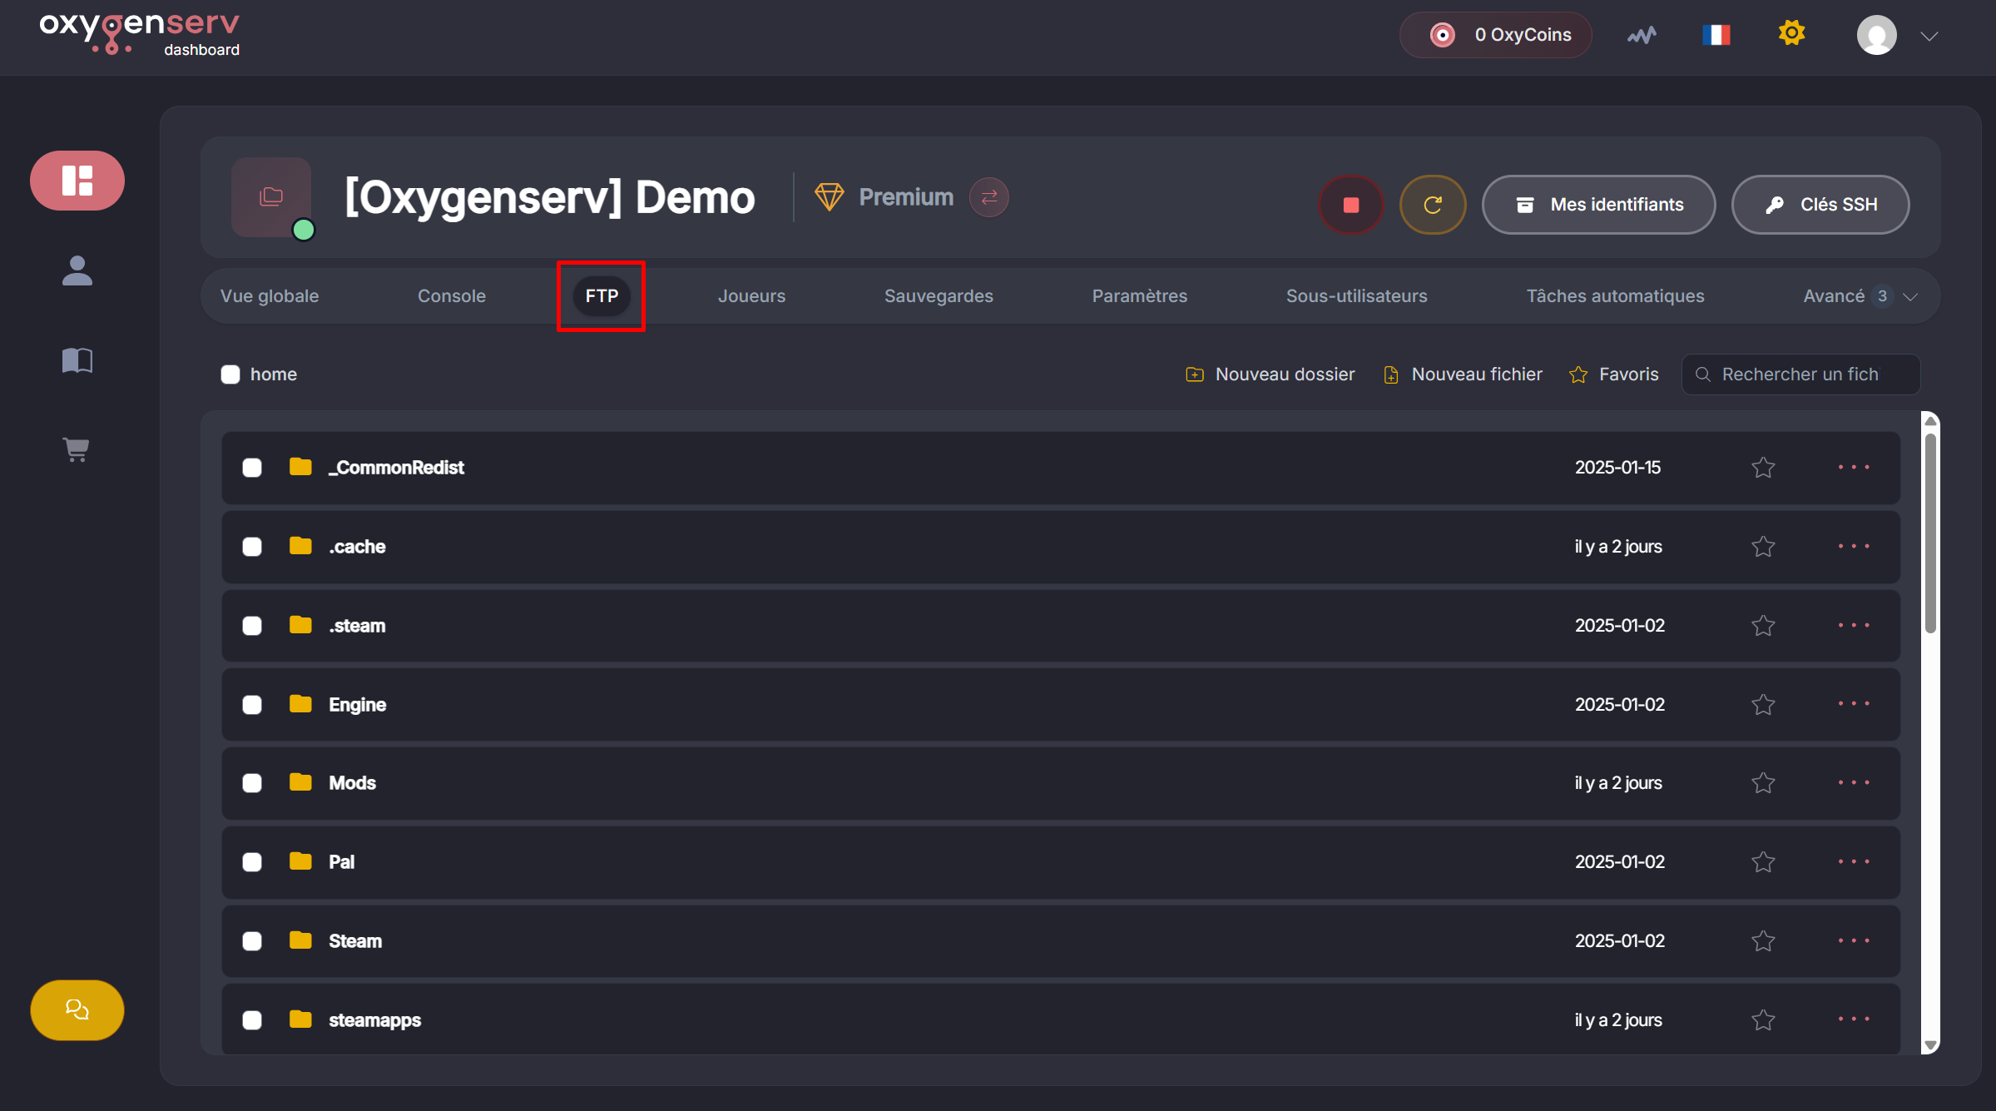1996x1111 pixels.
Task: Open the user profile sidebar icon
Action: coord(77,270)
